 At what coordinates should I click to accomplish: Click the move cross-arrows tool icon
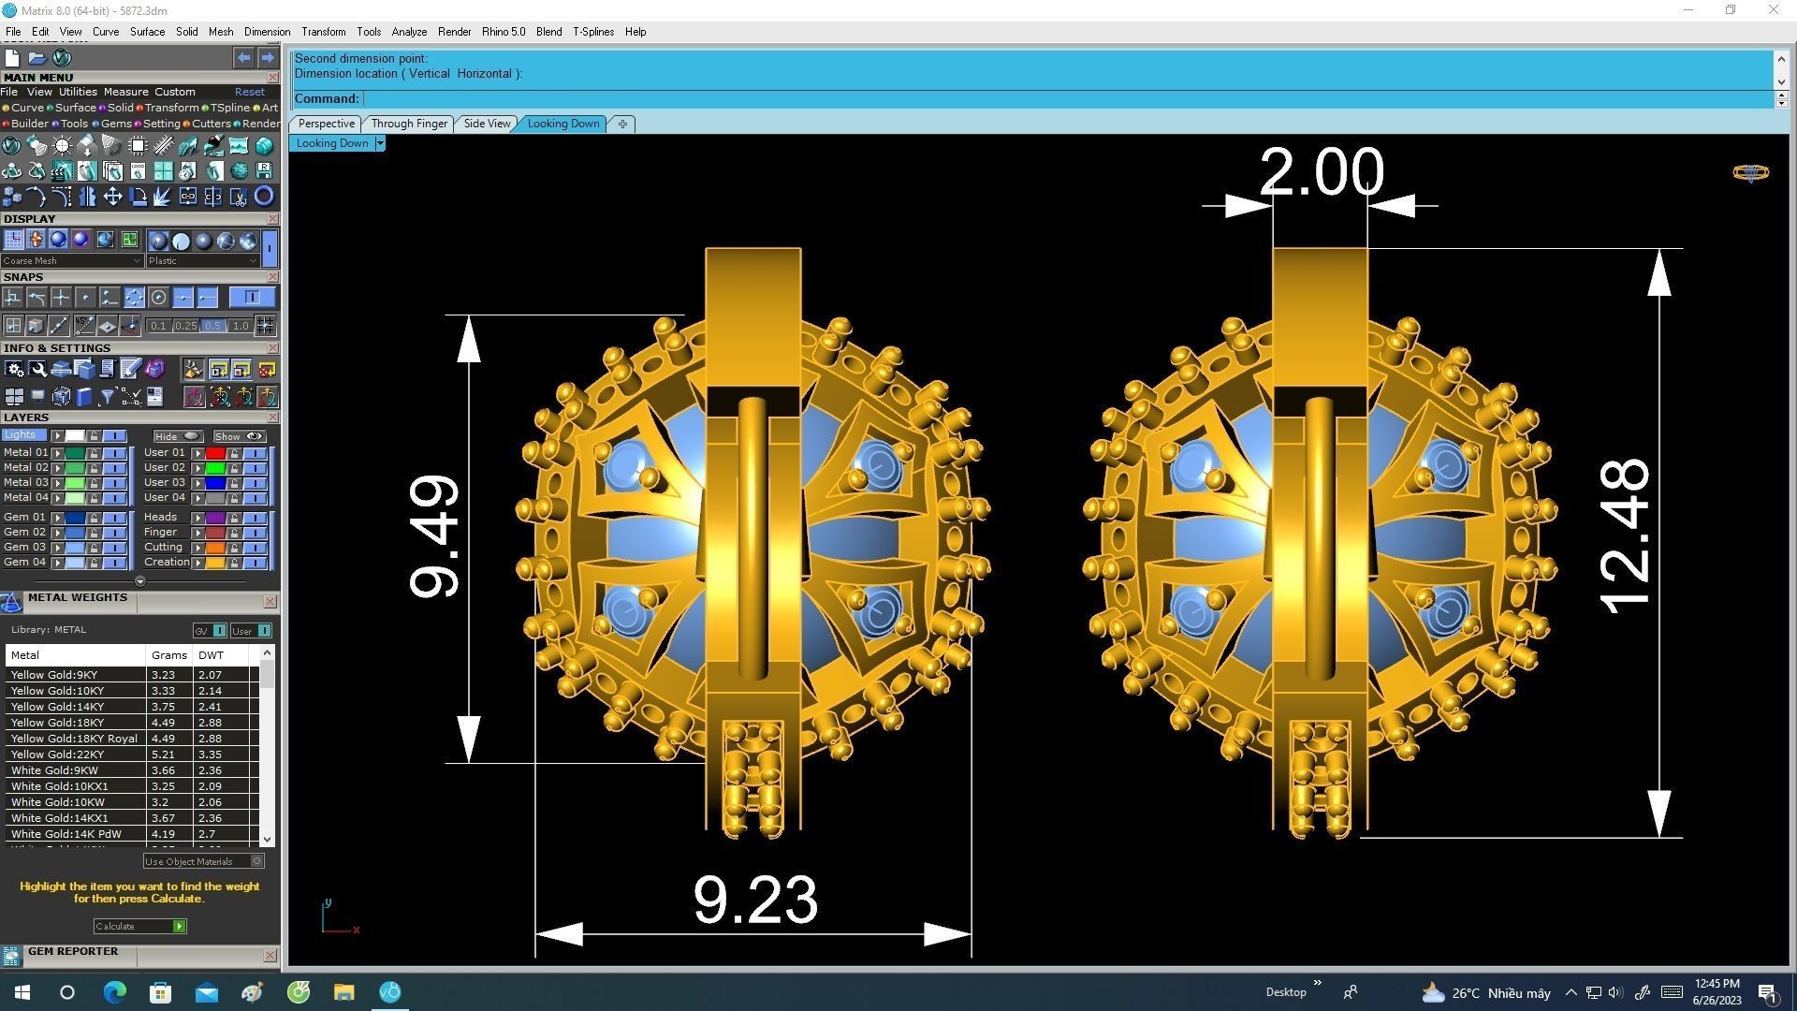coord(112,196)
